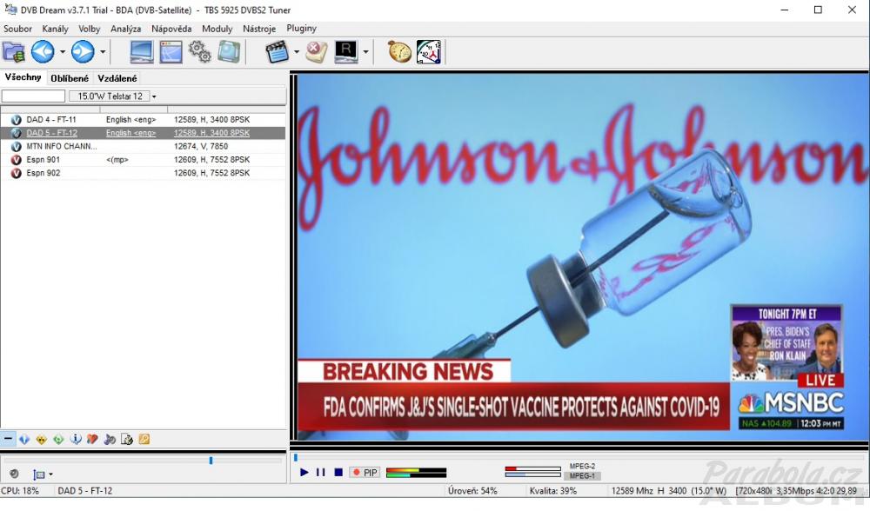Image resolution: width=870 pixels, height=511 pixels.
Task: Focus the channel search input field
Action: tap(33, 96)
